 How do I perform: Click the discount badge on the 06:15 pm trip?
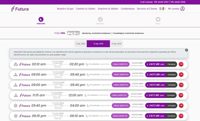(181, 116)
